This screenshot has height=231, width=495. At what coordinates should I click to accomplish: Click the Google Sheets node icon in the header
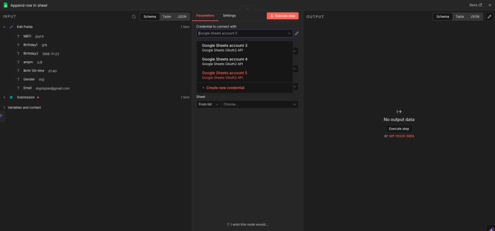6,5
